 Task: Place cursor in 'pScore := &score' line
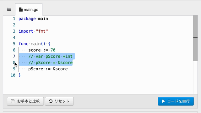pos(48,69)
